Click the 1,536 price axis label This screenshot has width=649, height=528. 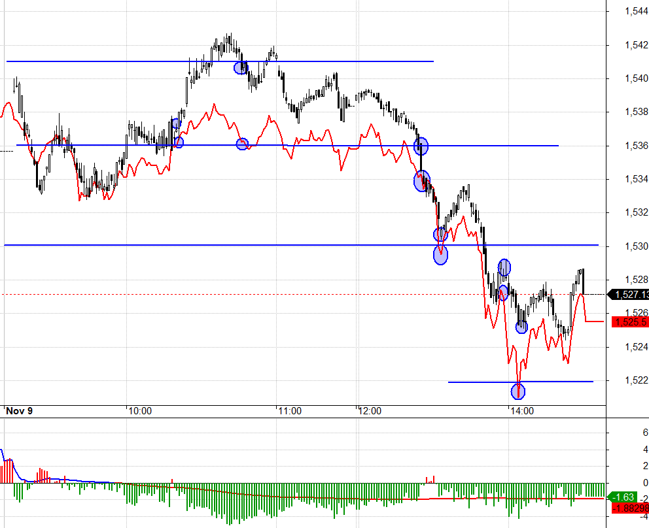pos(637,146)
